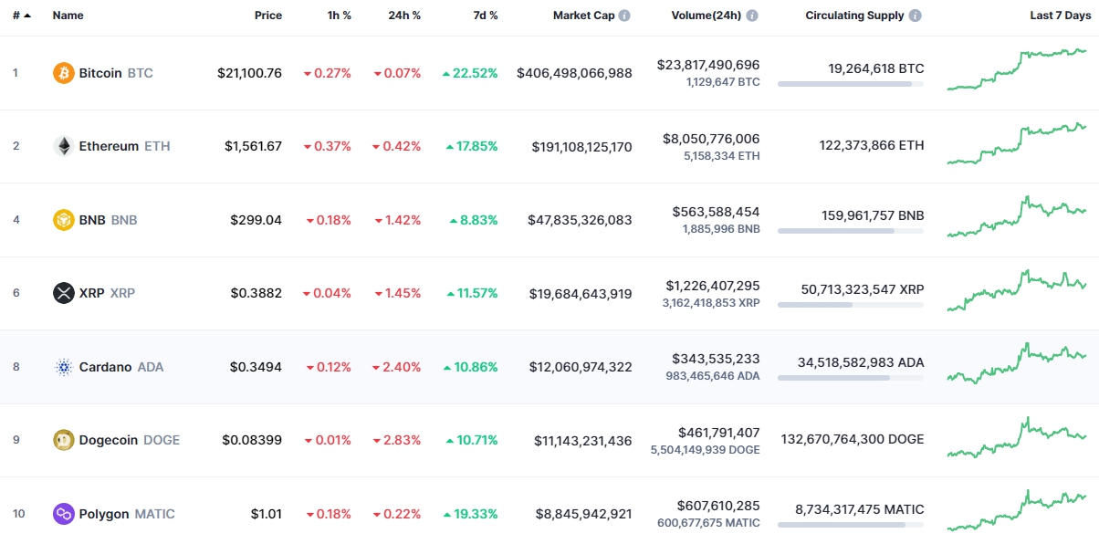Open Ethereum's 7-day price chart

[1017, 143]
